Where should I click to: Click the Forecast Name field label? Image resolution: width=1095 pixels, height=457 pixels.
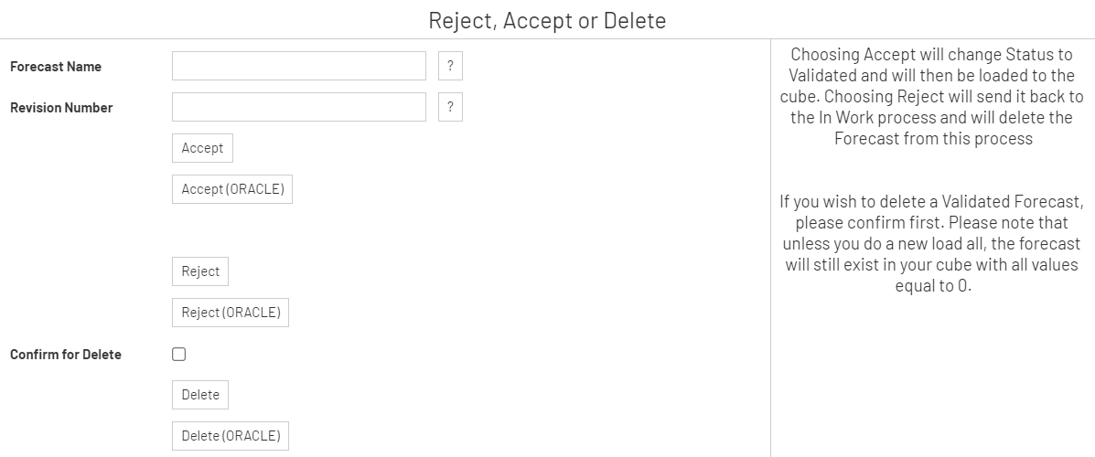[56, 67]
